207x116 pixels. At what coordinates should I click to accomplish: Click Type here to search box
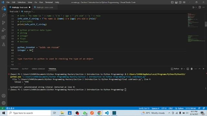pos(29,113)
